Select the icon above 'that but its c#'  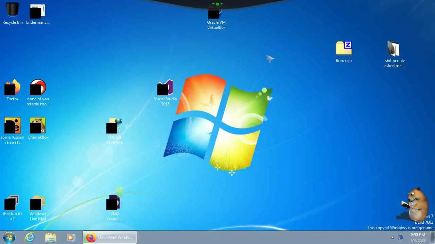pyautogui.click(x=12, y=202)
